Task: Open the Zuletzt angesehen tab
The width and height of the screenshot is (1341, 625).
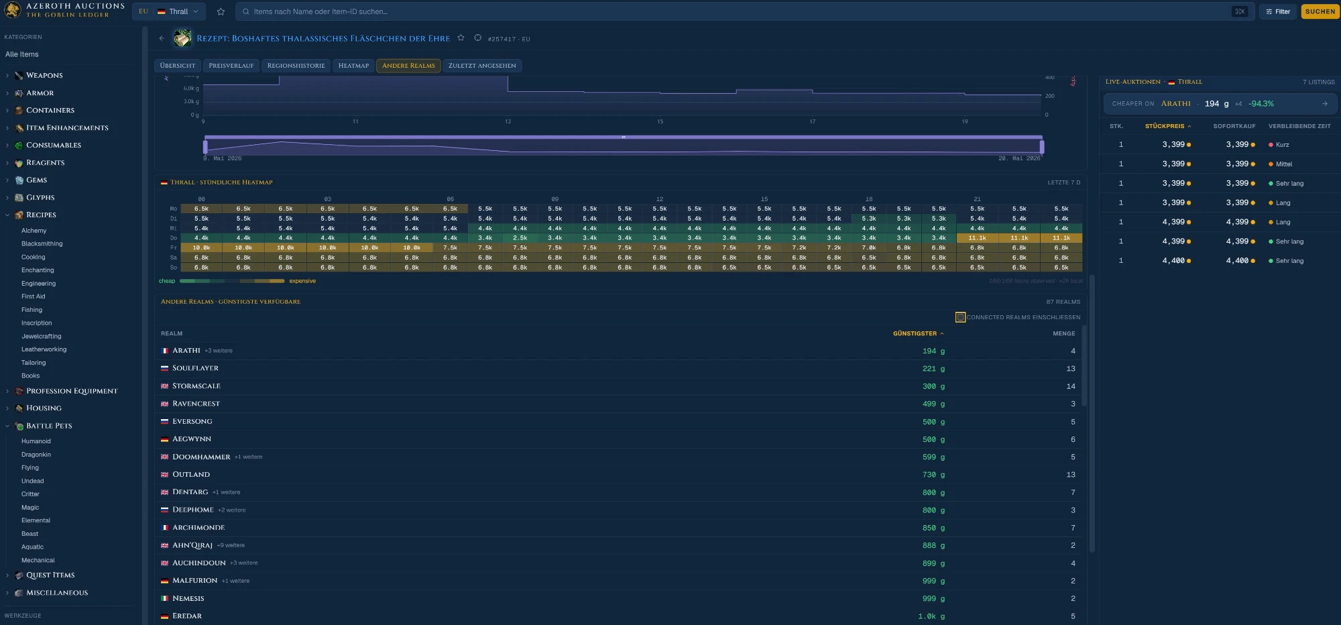Action: 482,66
